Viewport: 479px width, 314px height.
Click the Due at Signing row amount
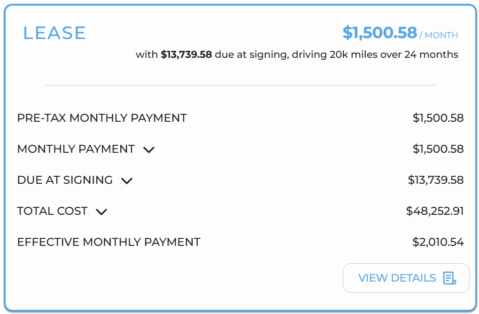click(x=436, y=180)
